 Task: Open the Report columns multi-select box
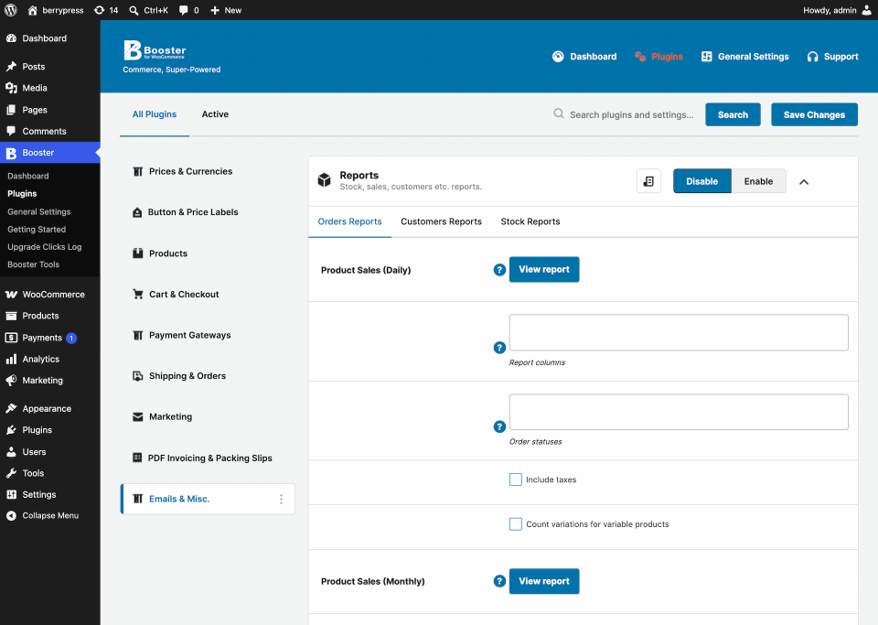point(679,333)
